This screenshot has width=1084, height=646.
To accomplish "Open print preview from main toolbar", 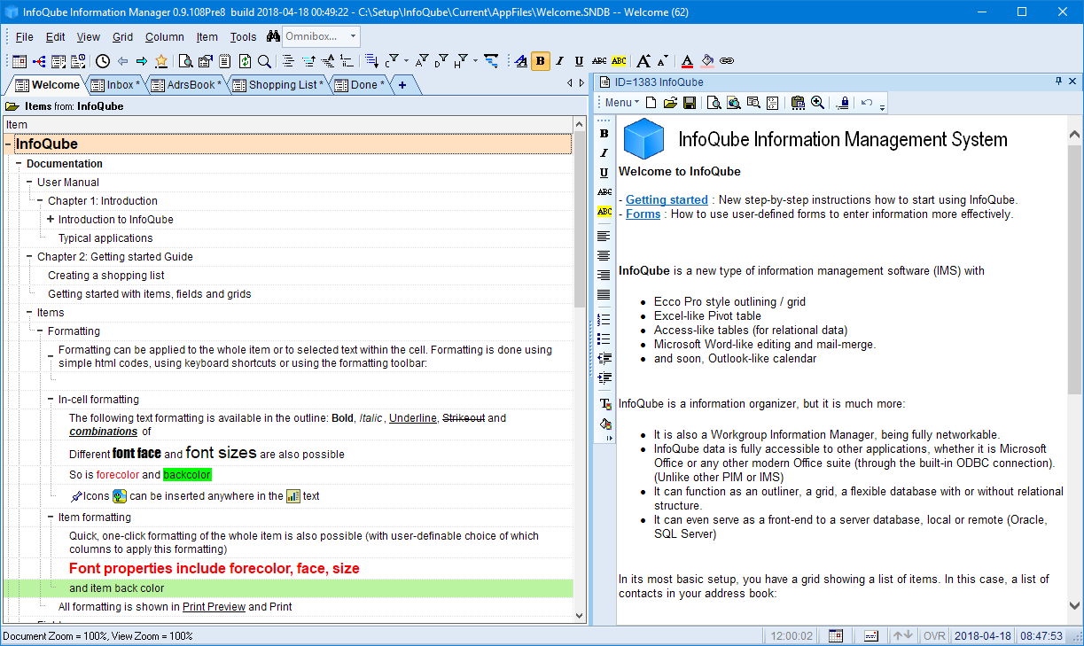I will click(x=186, y=61).
